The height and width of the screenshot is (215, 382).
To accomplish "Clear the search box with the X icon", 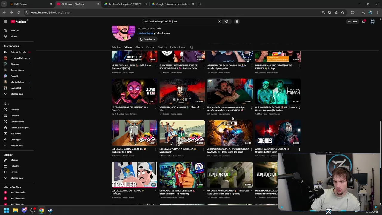I will tap(220, 21).
